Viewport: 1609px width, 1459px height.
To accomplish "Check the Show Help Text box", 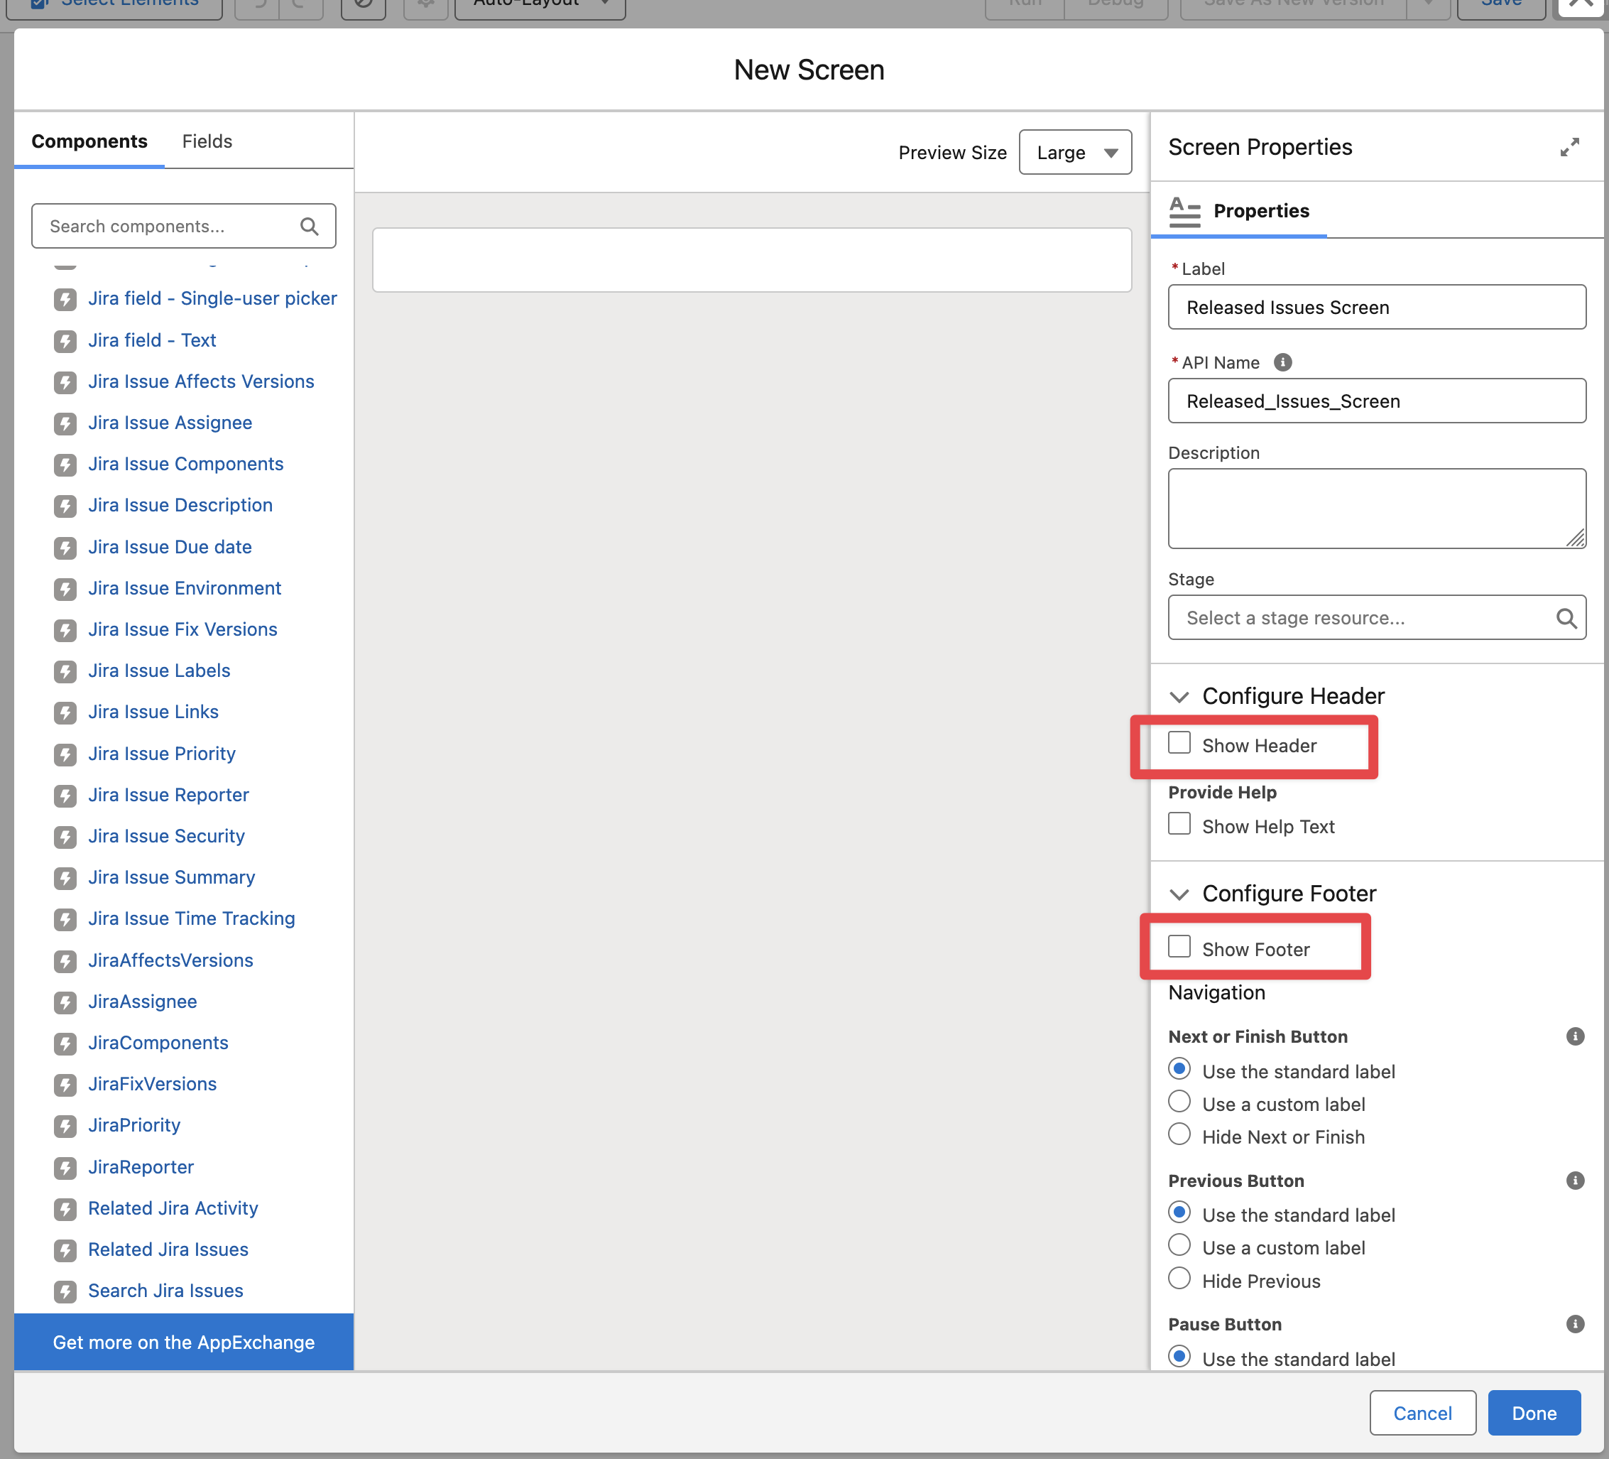I will point(1179,823).
